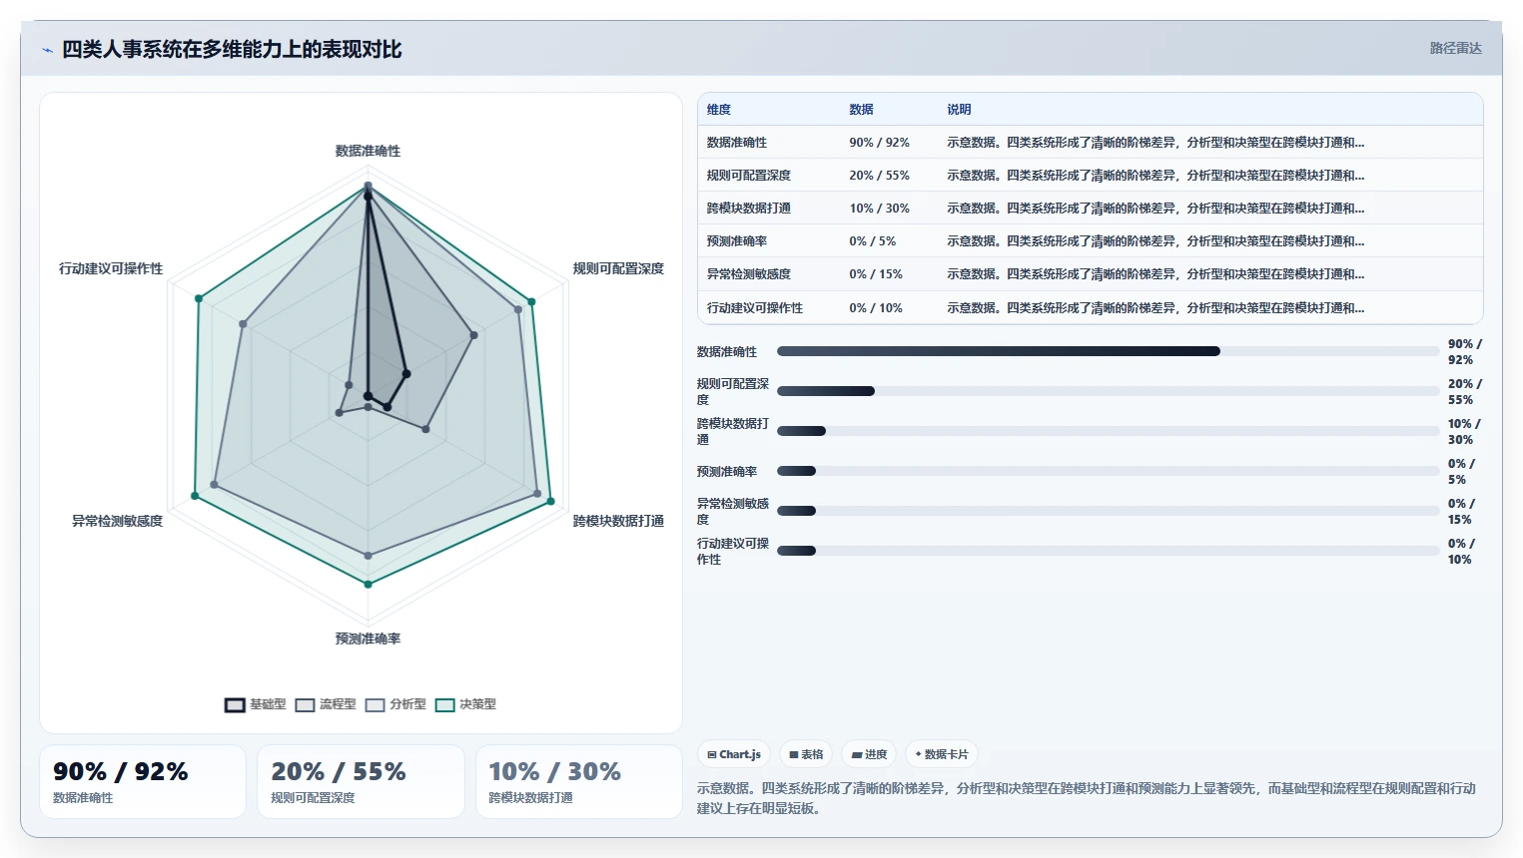Screen dimensions: 1523x858
Task: Click the 预测准确率 radar axis label
Action: click(x=368, y=639)
